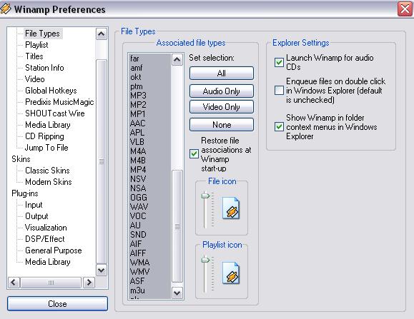The image size is (414, 319).
Task: Click the file types list scrollbar thumb
Action: (177, 226)
